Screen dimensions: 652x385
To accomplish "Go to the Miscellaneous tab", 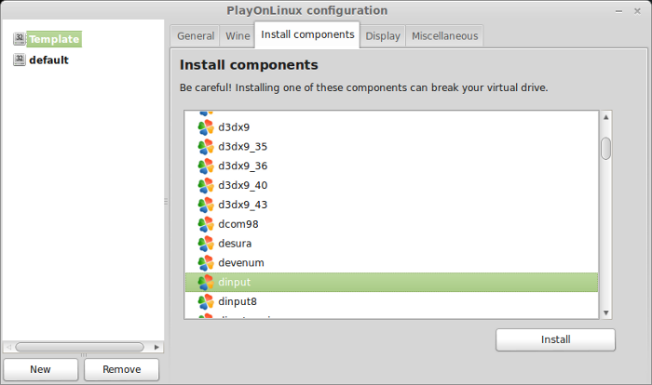I will [x=444, y=36].
